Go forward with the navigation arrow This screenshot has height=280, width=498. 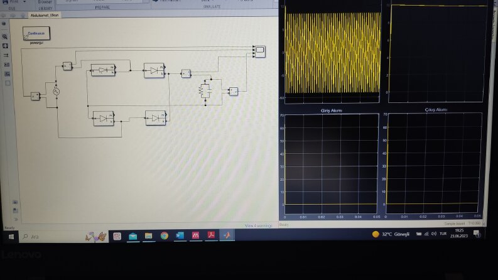[13, 15]
